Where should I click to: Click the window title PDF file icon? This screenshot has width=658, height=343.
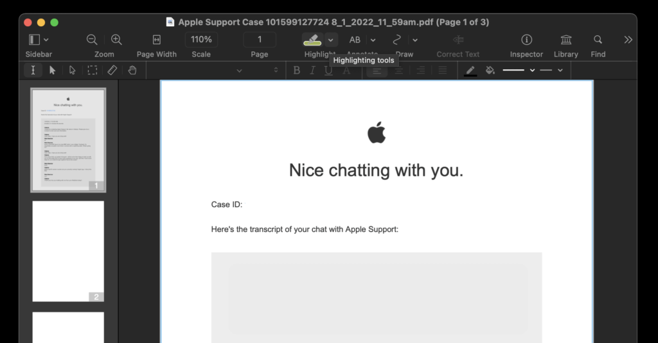tap(170, 22)
